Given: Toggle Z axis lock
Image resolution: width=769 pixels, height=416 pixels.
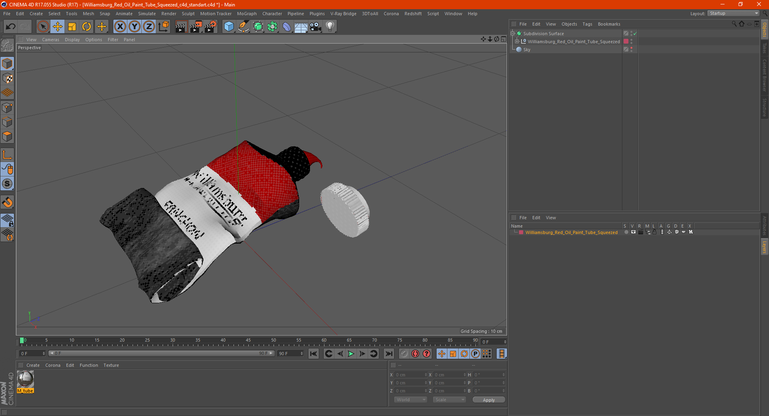Looking at the screenshot, I should (149, 27).
